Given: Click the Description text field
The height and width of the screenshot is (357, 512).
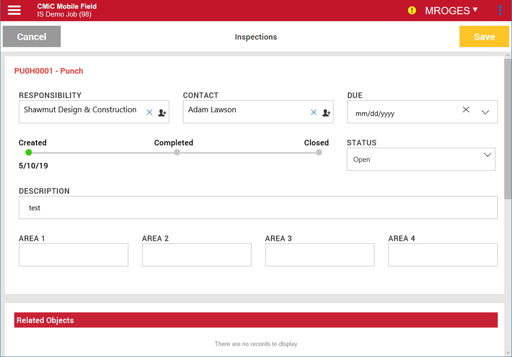Looking at the screenshot, I should point(258,208).
